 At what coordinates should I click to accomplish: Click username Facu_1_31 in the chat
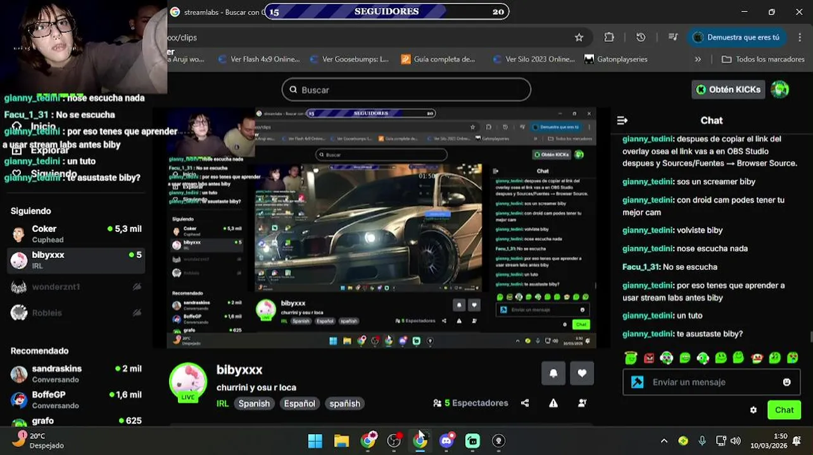(641, 267)
